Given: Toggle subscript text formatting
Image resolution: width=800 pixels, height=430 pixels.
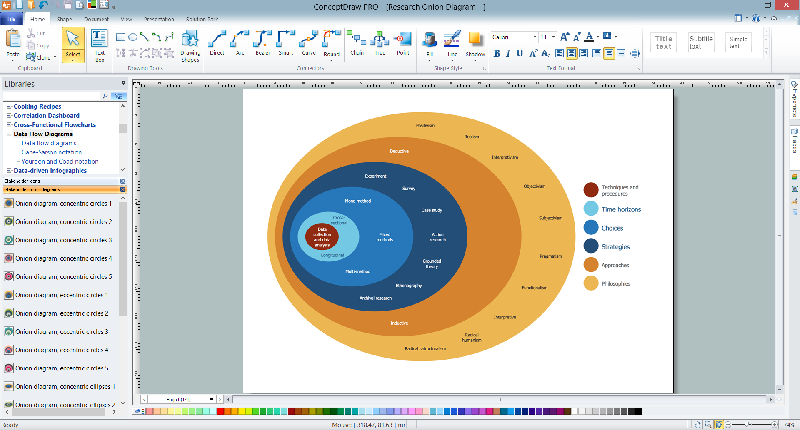Looking at the screenshot, I should pos(546,53).
